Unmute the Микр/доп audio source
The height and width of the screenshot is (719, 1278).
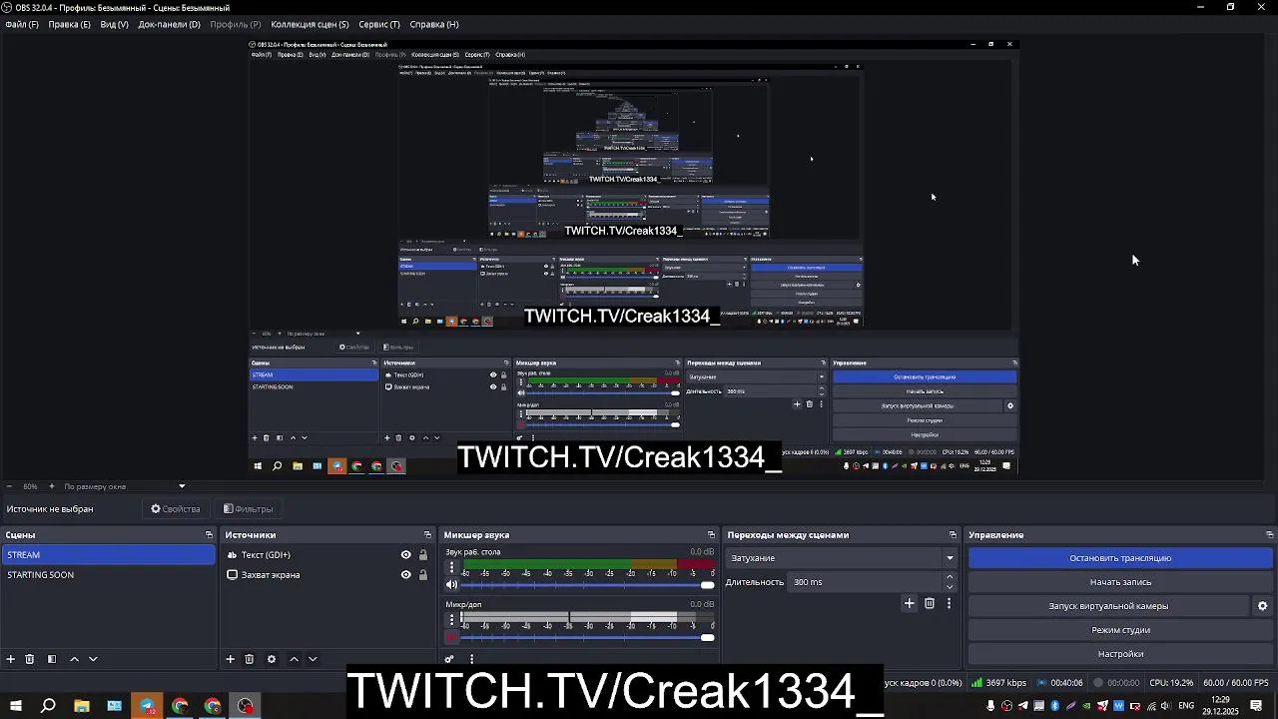[451, 637]
